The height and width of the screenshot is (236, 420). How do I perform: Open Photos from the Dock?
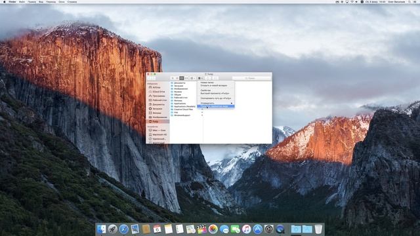(x=213, y=229)
